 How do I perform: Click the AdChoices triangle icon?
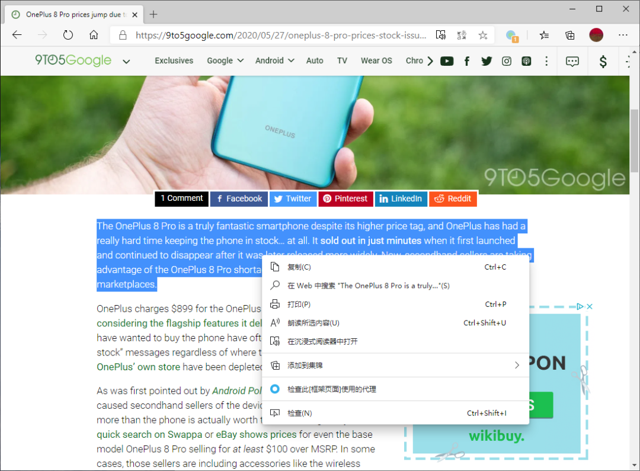pos(580,306)
